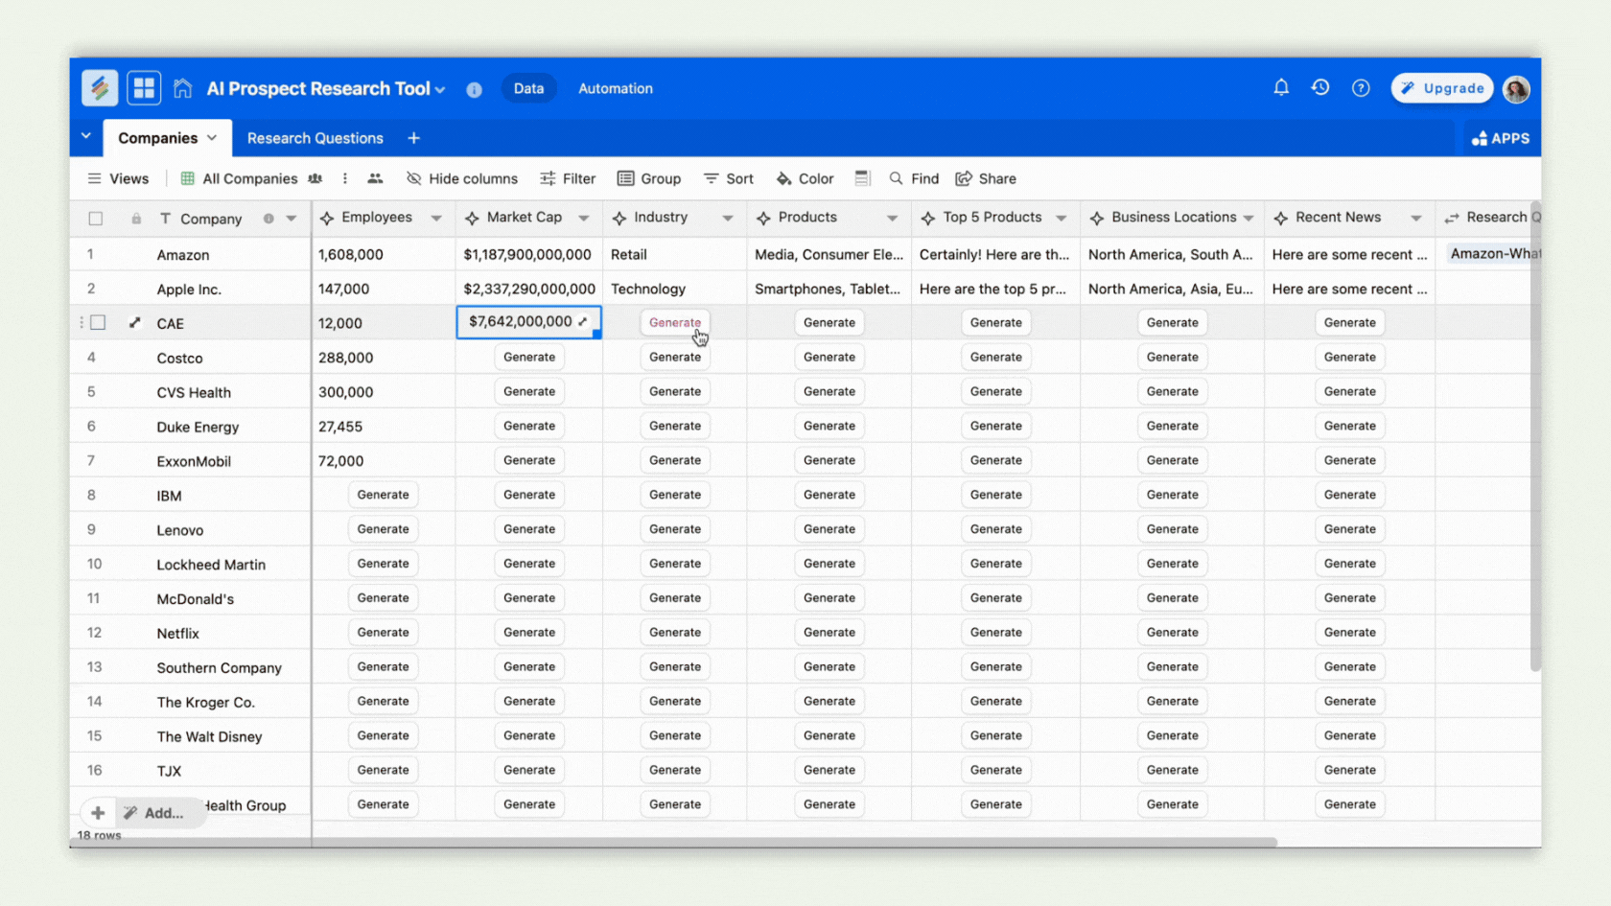Generate the Industry value for CAE
1611x906 pixels.
pyautogui.click(x=674, y=322)
